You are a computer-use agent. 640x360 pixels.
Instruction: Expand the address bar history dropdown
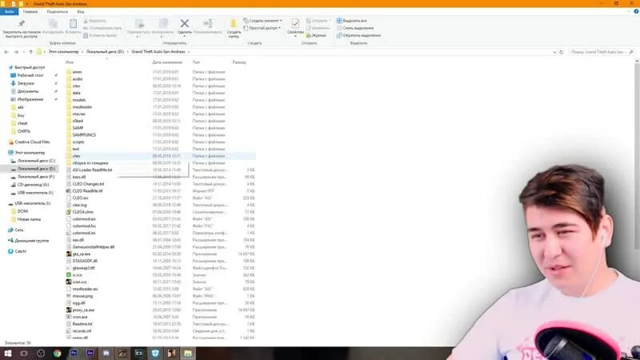tap(554, 52)
